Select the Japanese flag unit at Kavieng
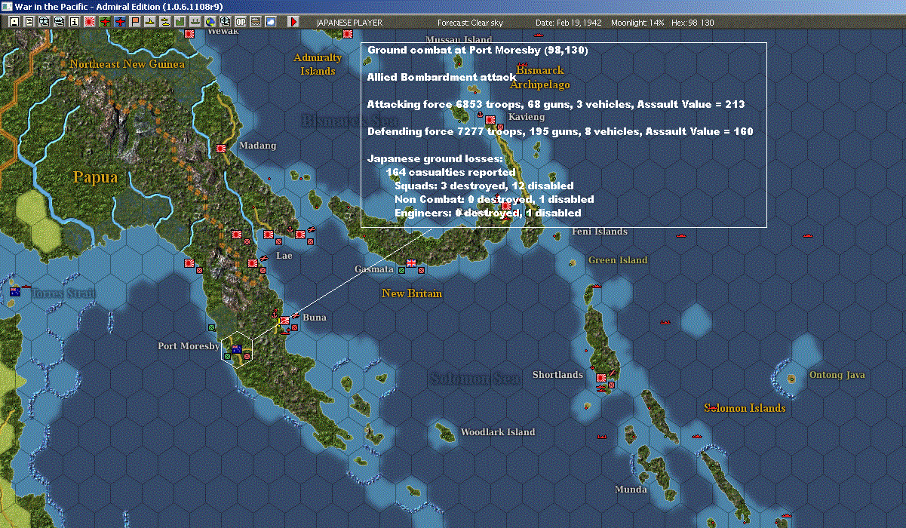The image size is (906, 528). [490, 120]
